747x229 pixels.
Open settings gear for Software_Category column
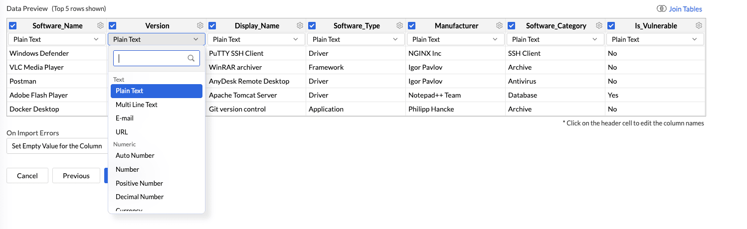click(599, 26)
